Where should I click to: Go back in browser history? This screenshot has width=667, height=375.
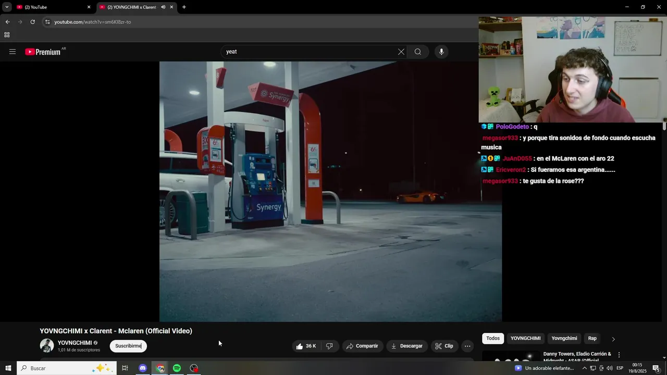pos(7,22)
